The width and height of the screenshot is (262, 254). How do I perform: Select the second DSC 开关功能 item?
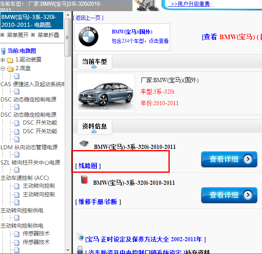[x=40, y=131]
